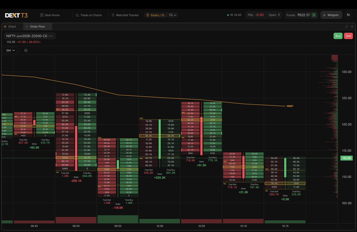Click the 10:18:43 clock display
The height and width of the screenshot is (232, 357).
click(234, 15)
